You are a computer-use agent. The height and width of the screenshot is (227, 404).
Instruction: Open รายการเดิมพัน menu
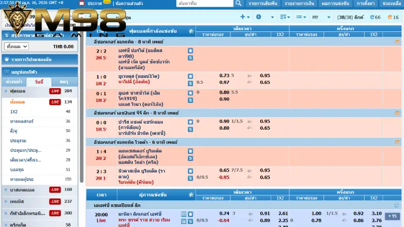[263, 4]
